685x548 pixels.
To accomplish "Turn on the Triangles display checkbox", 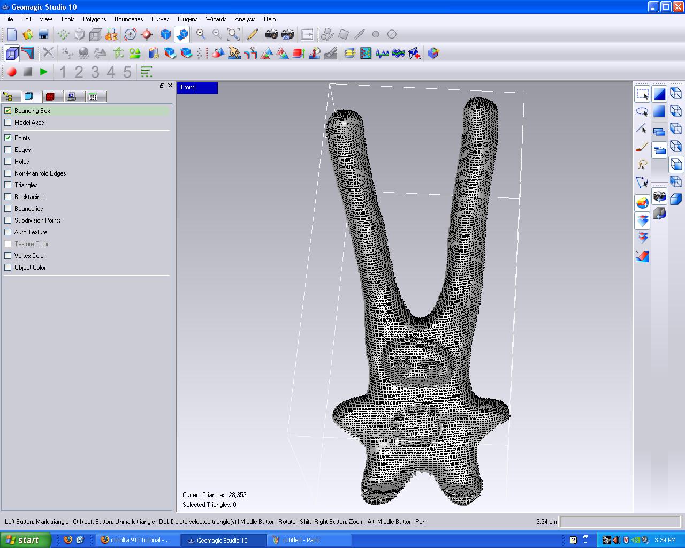I will (x=8, y=185).
